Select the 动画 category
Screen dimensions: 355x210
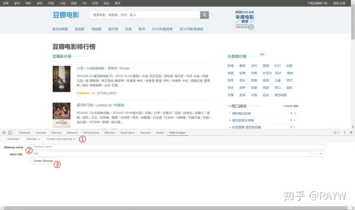(x=290, y=66)
